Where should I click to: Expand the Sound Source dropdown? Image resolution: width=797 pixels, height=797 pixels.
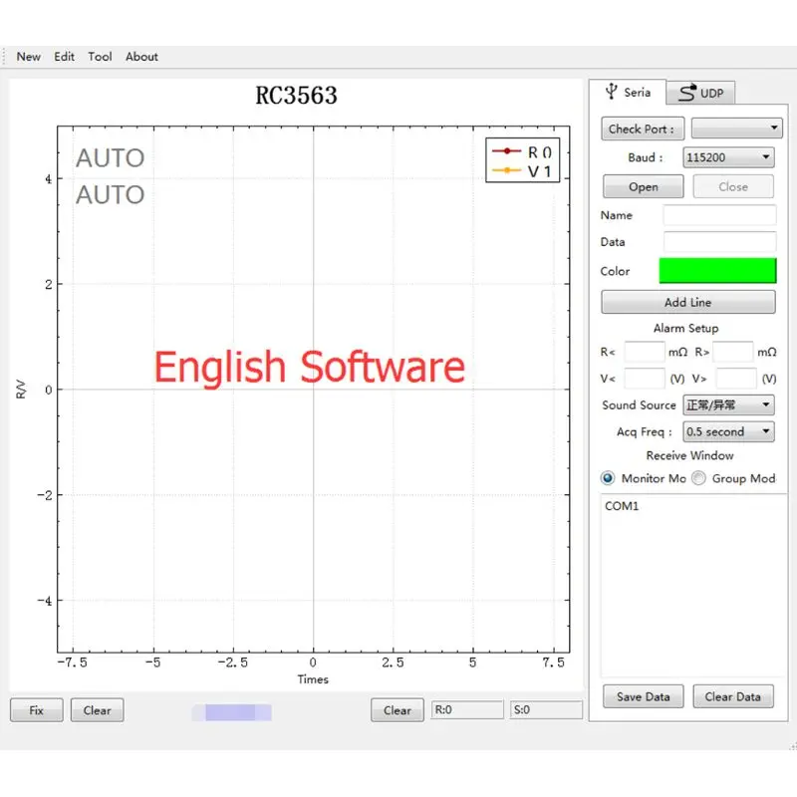click(x=728, y=405)
